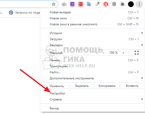
Task: Click the first red extension icon
Action: point(81,4)
